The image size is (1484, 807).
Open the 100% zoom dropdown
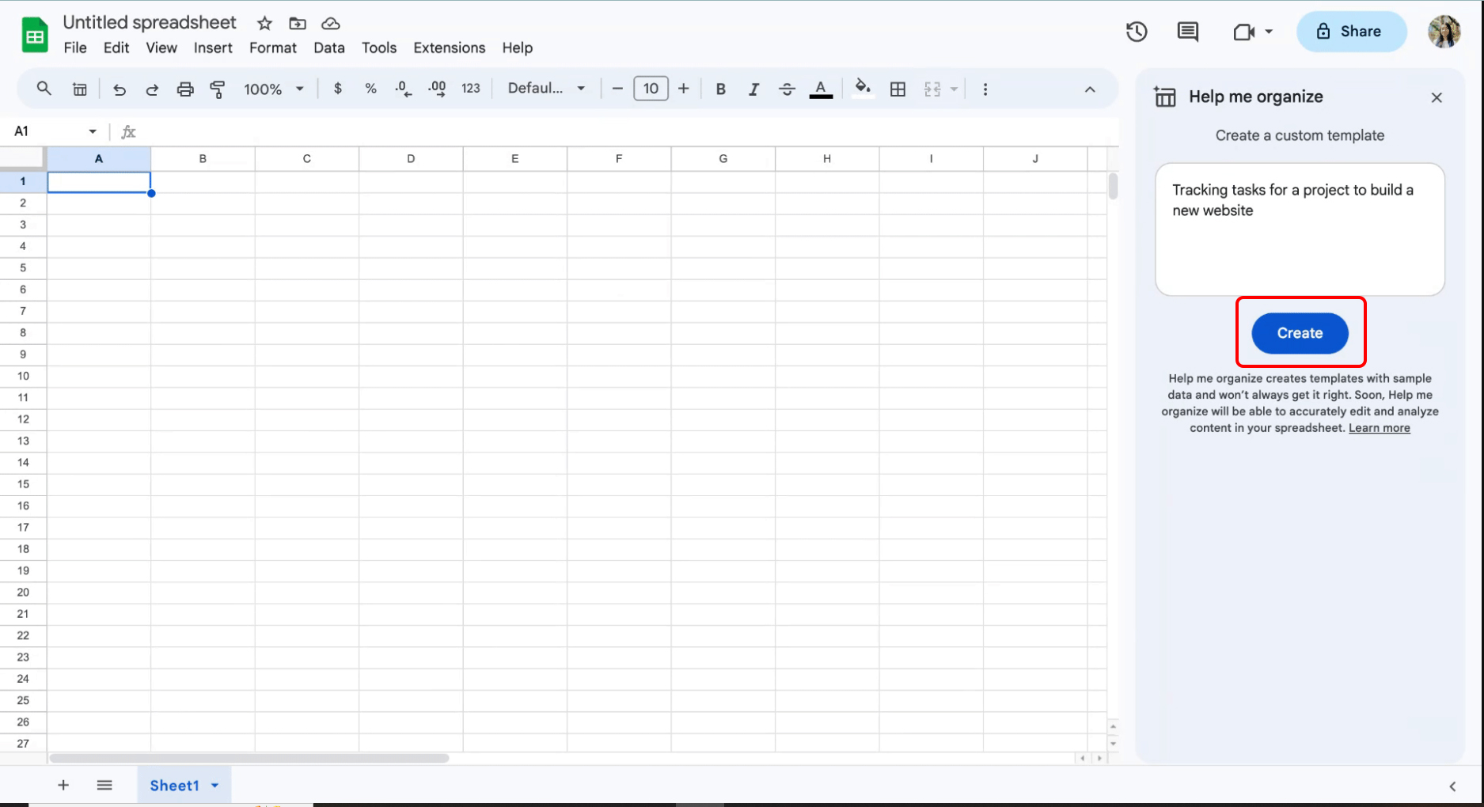pos(274,89)
